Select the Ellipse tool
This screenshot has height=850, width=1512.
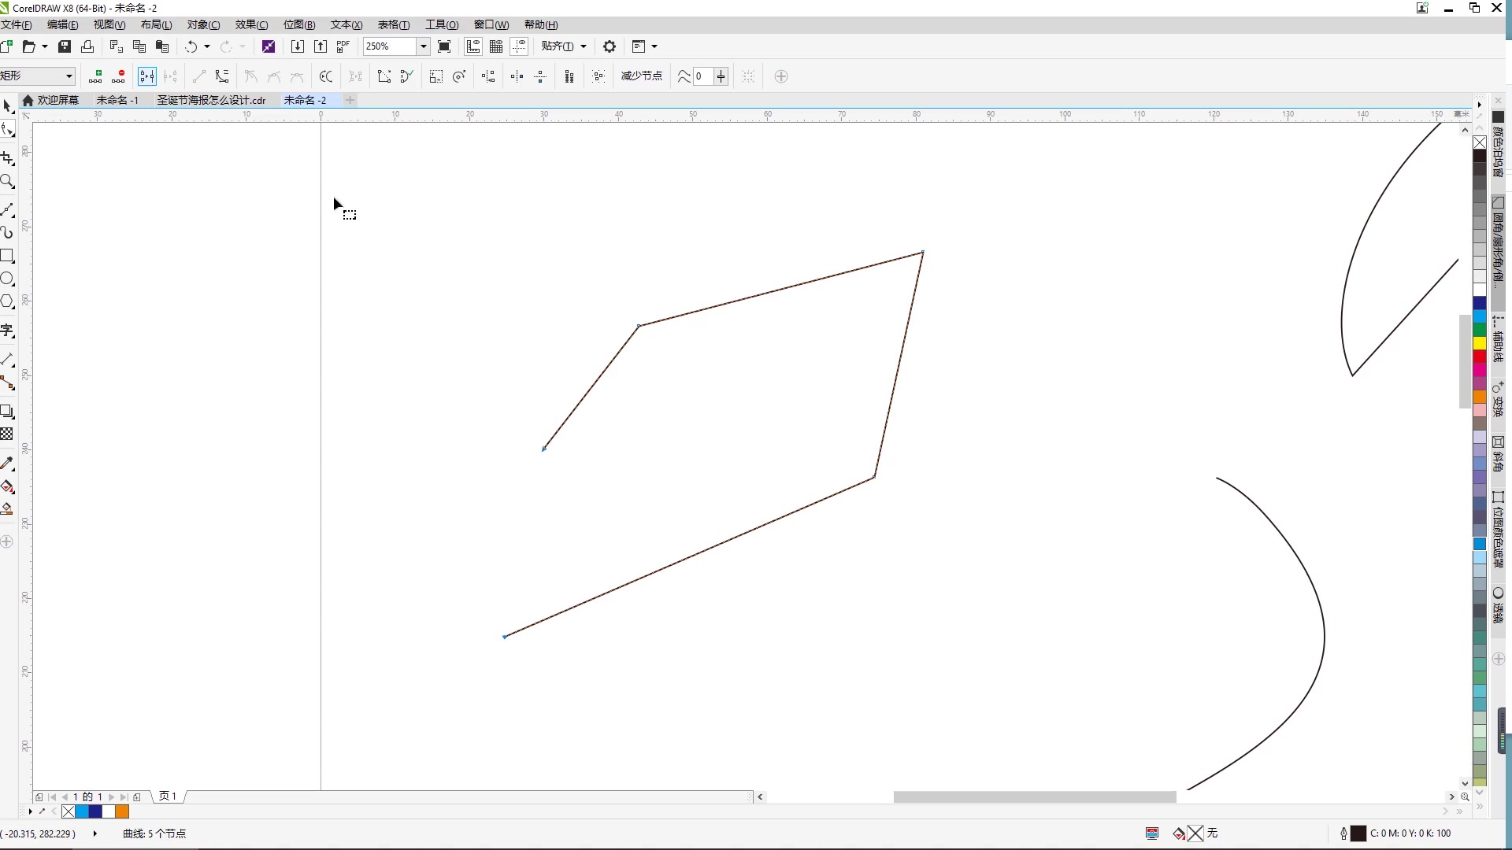coord(7,279)
